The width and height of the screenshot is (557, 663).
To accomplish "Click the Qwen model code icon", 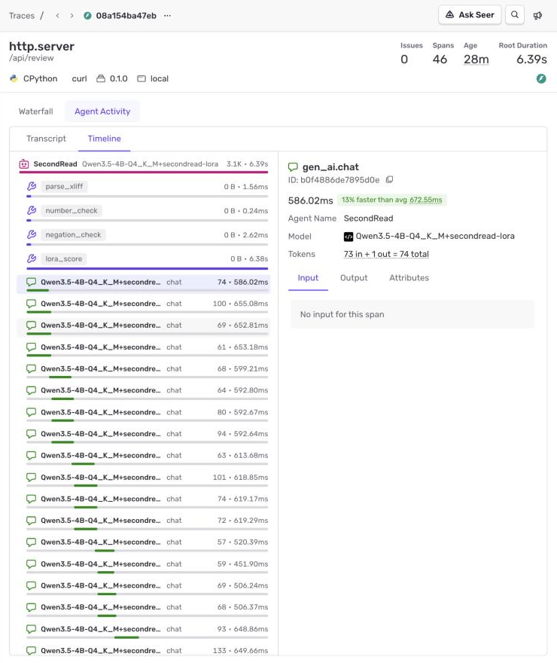I will (x=349, y=237).
